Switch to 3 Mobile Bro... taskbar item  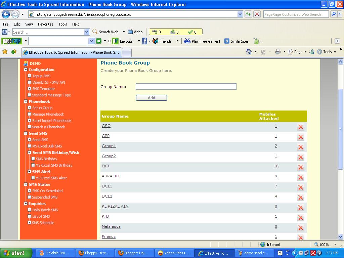(x=55, y=253)
